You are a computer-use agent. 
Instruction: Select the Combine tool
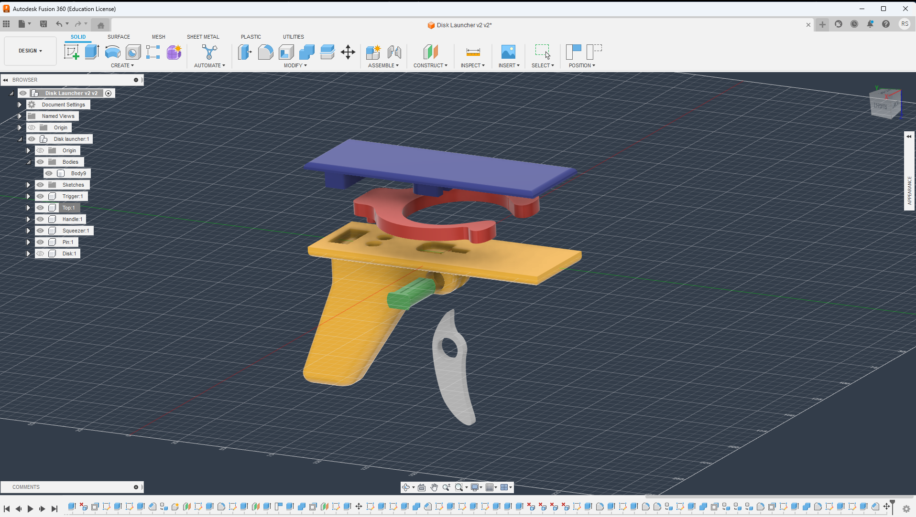[306, 52]
